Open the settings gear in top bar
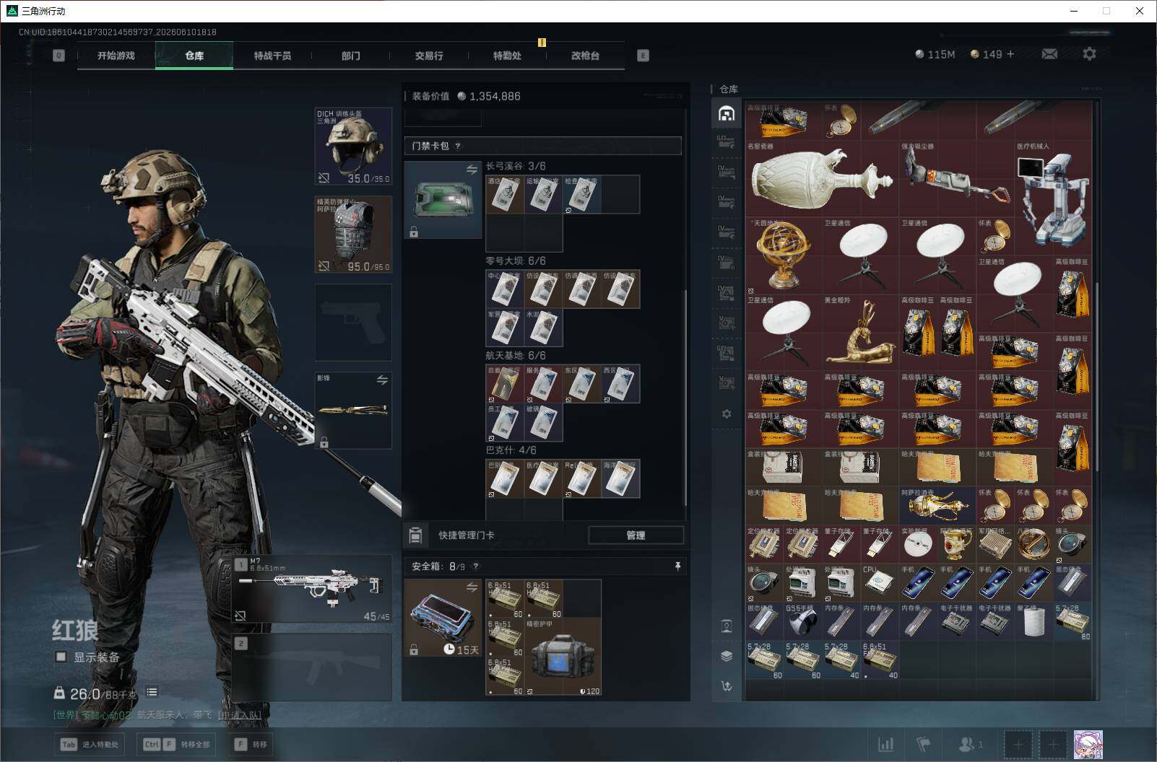The image size is (1157, 762). pyautogui.click(x=1089, y=54)
